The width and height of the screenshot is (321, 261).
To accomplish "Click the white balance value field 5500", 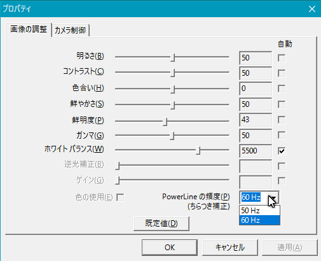I will pos(256,151).
